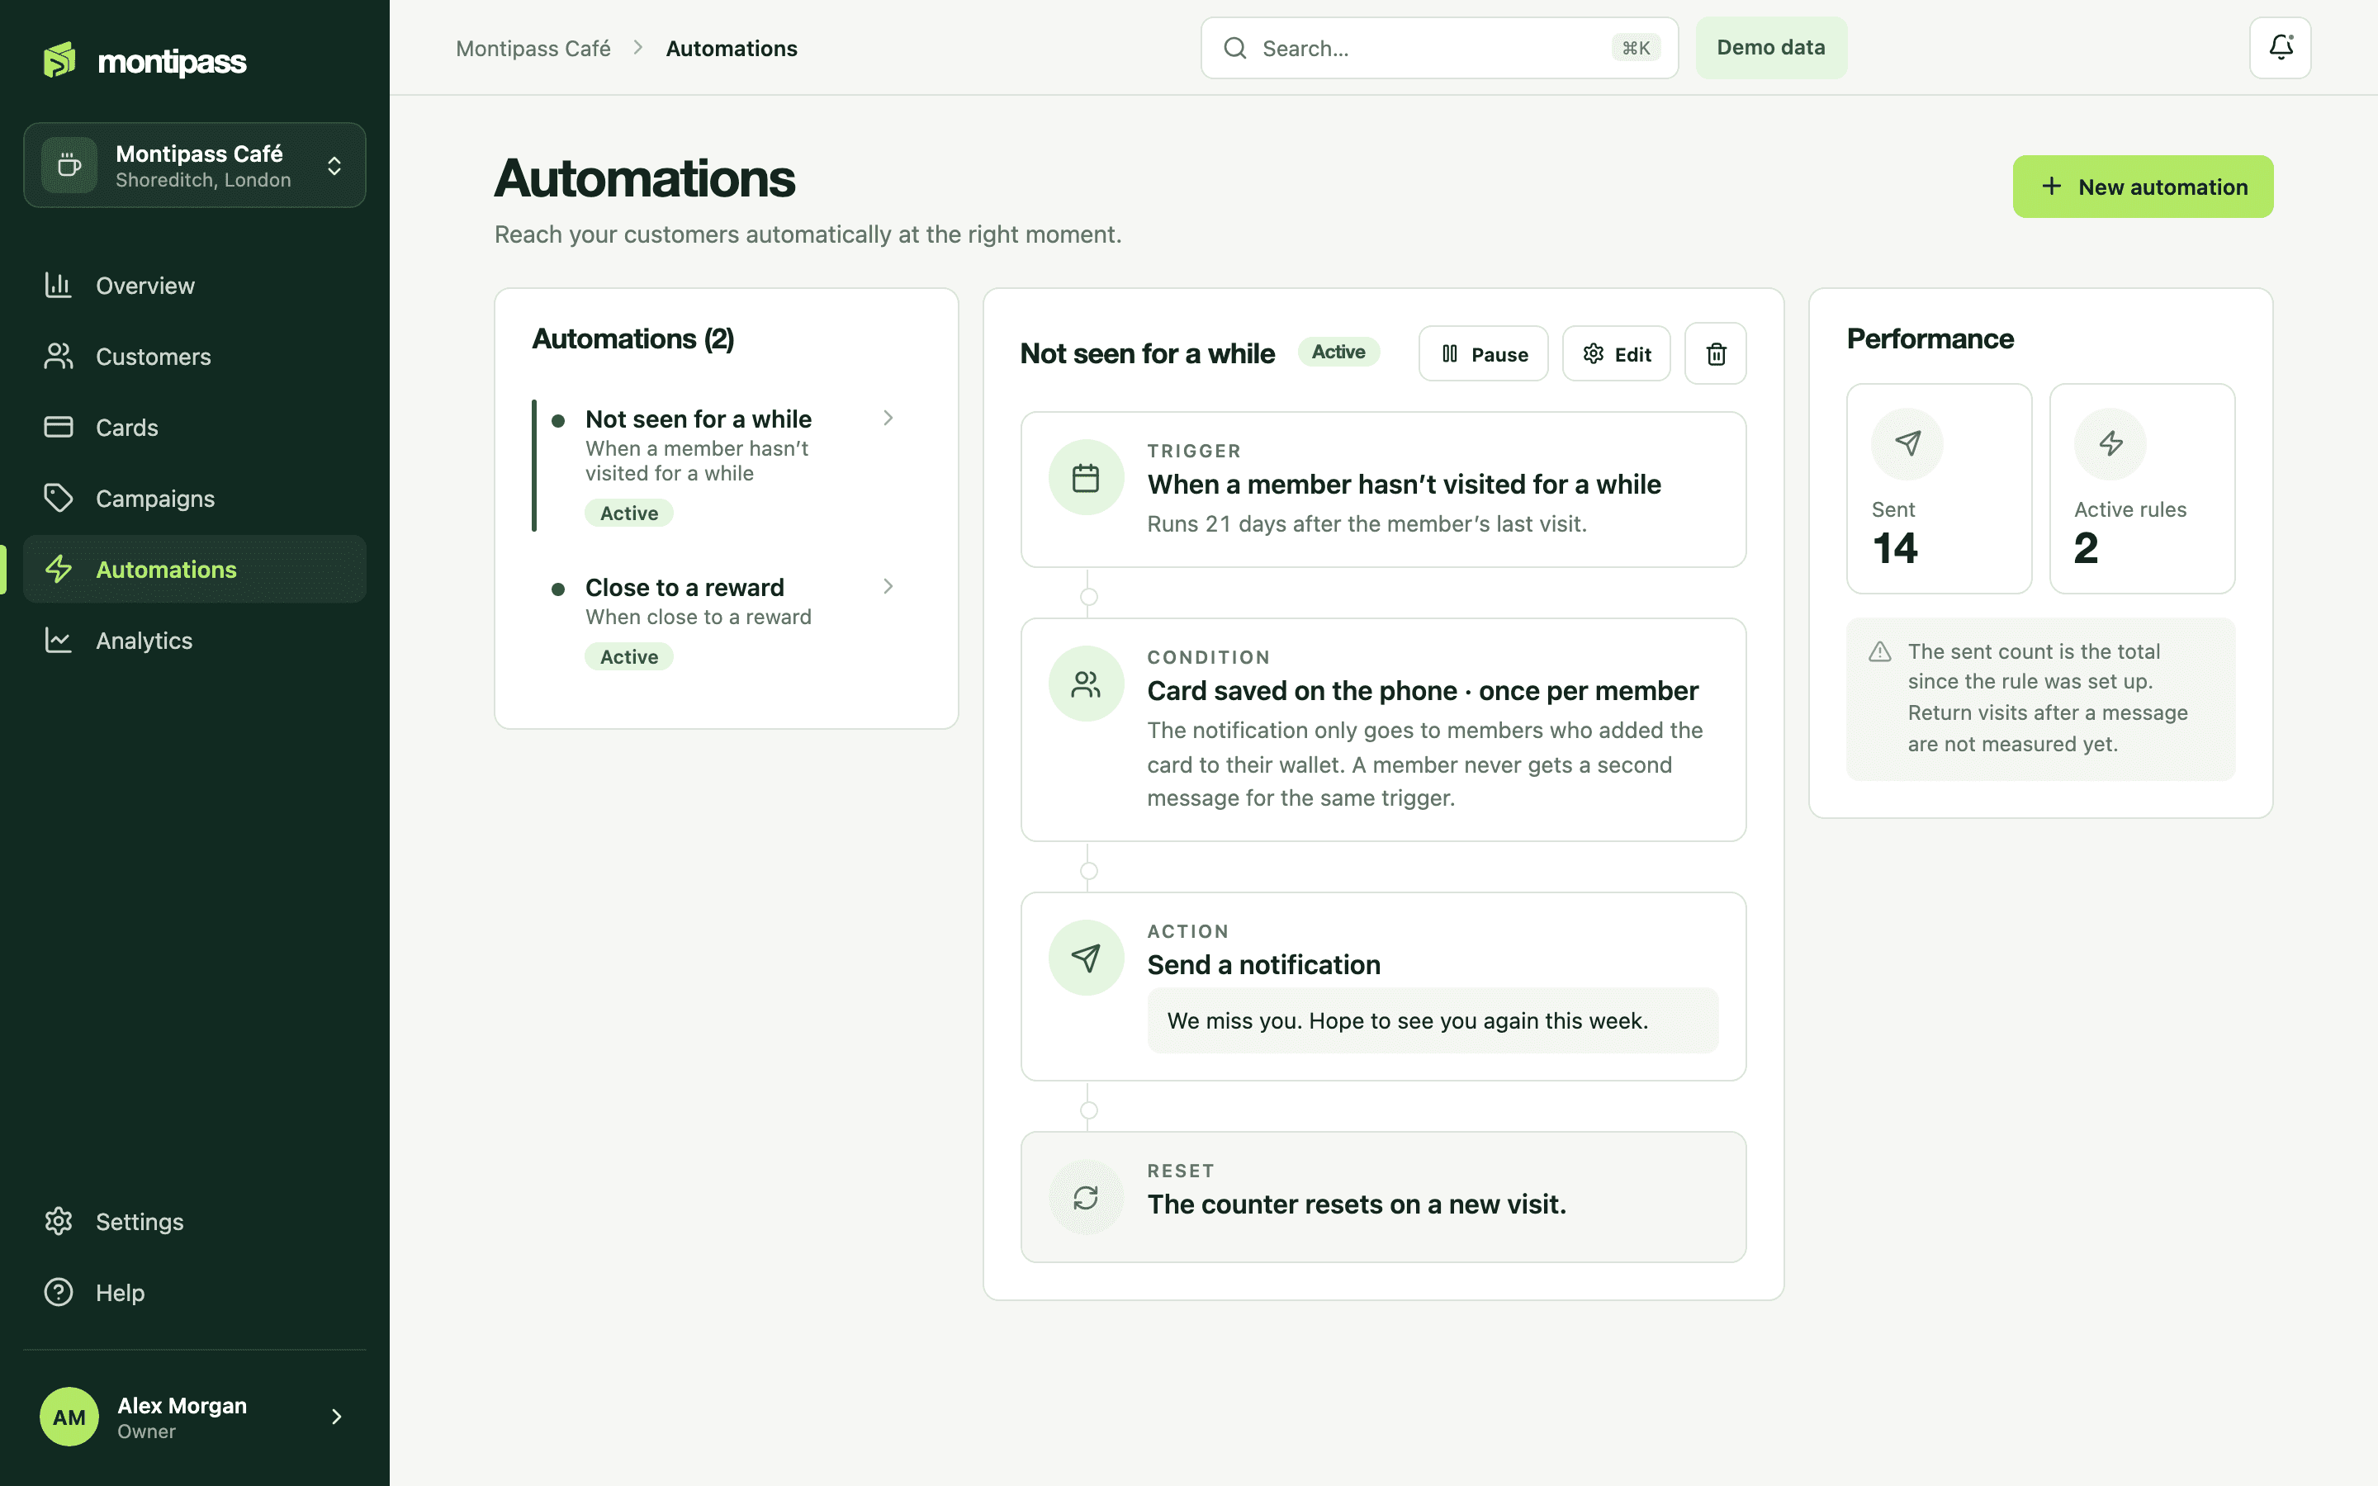The image size is (2378, 1486).
Task: Click the Sent count '14'
Action: click(x=1894, y=548)
